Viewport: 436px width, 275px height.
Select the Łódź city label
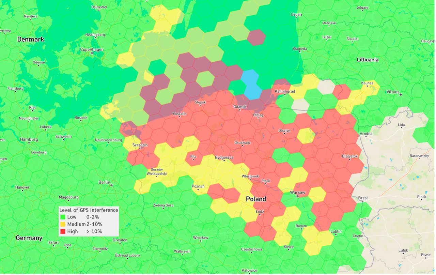coord(260,212)
